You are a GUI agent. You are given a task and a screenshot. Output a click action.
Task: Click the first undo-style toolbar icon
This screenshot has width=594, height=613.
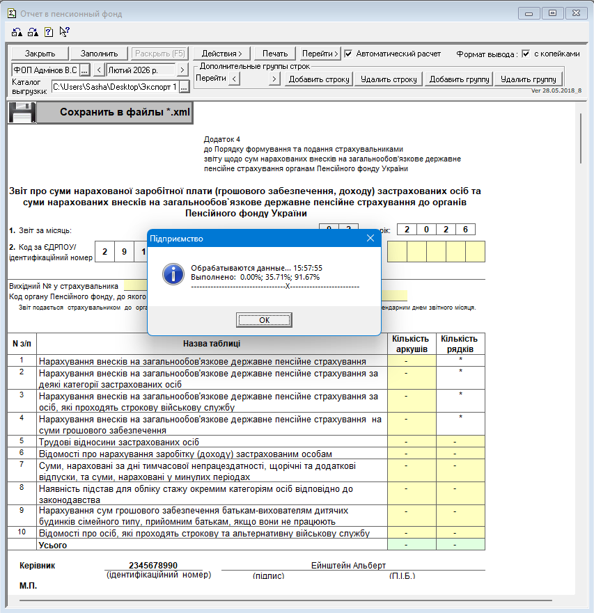pos(17,32)
